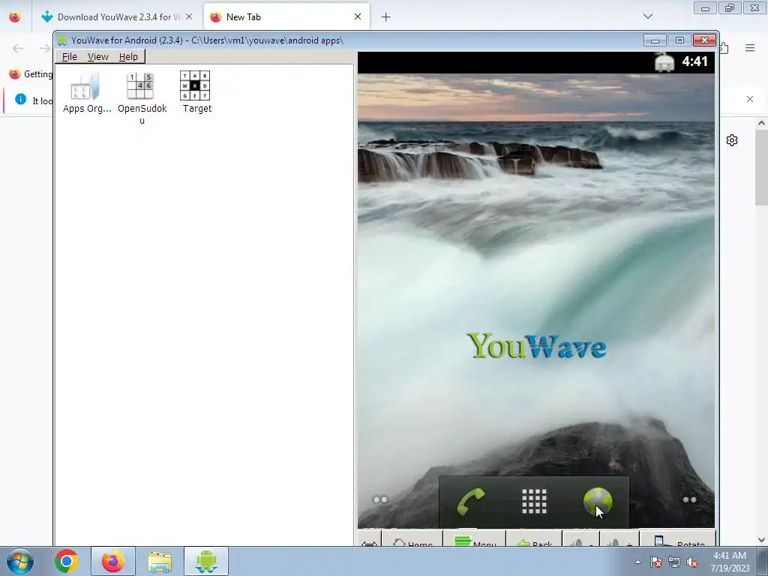Click the YouWave Menu button
Image resolution: width=768 pixels, height=576 pixels.
475,539
